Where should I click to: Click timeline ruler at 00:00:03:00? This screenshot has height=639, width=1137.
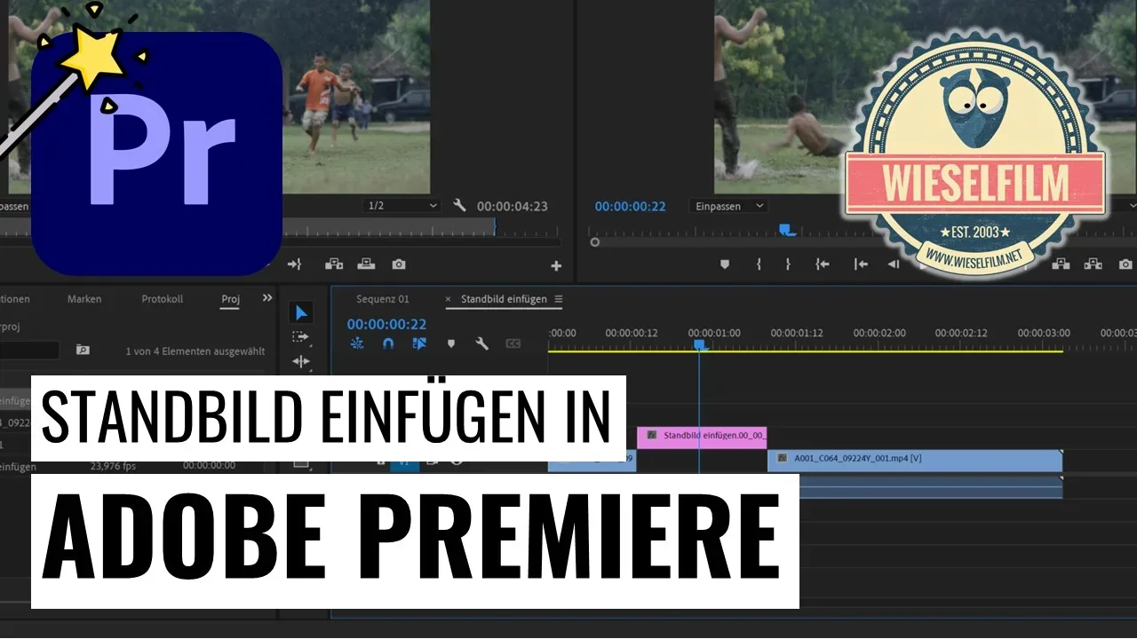click(x=1044, y=334)
